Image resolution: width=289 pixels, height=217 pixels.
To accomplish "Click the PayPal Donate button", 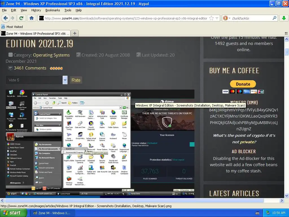I will [243, 84].
